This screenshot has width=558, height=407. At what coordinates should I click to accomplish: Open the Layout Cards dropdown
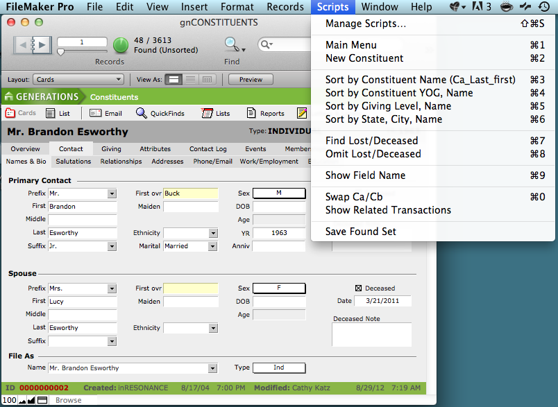click(x=78, y=80)
